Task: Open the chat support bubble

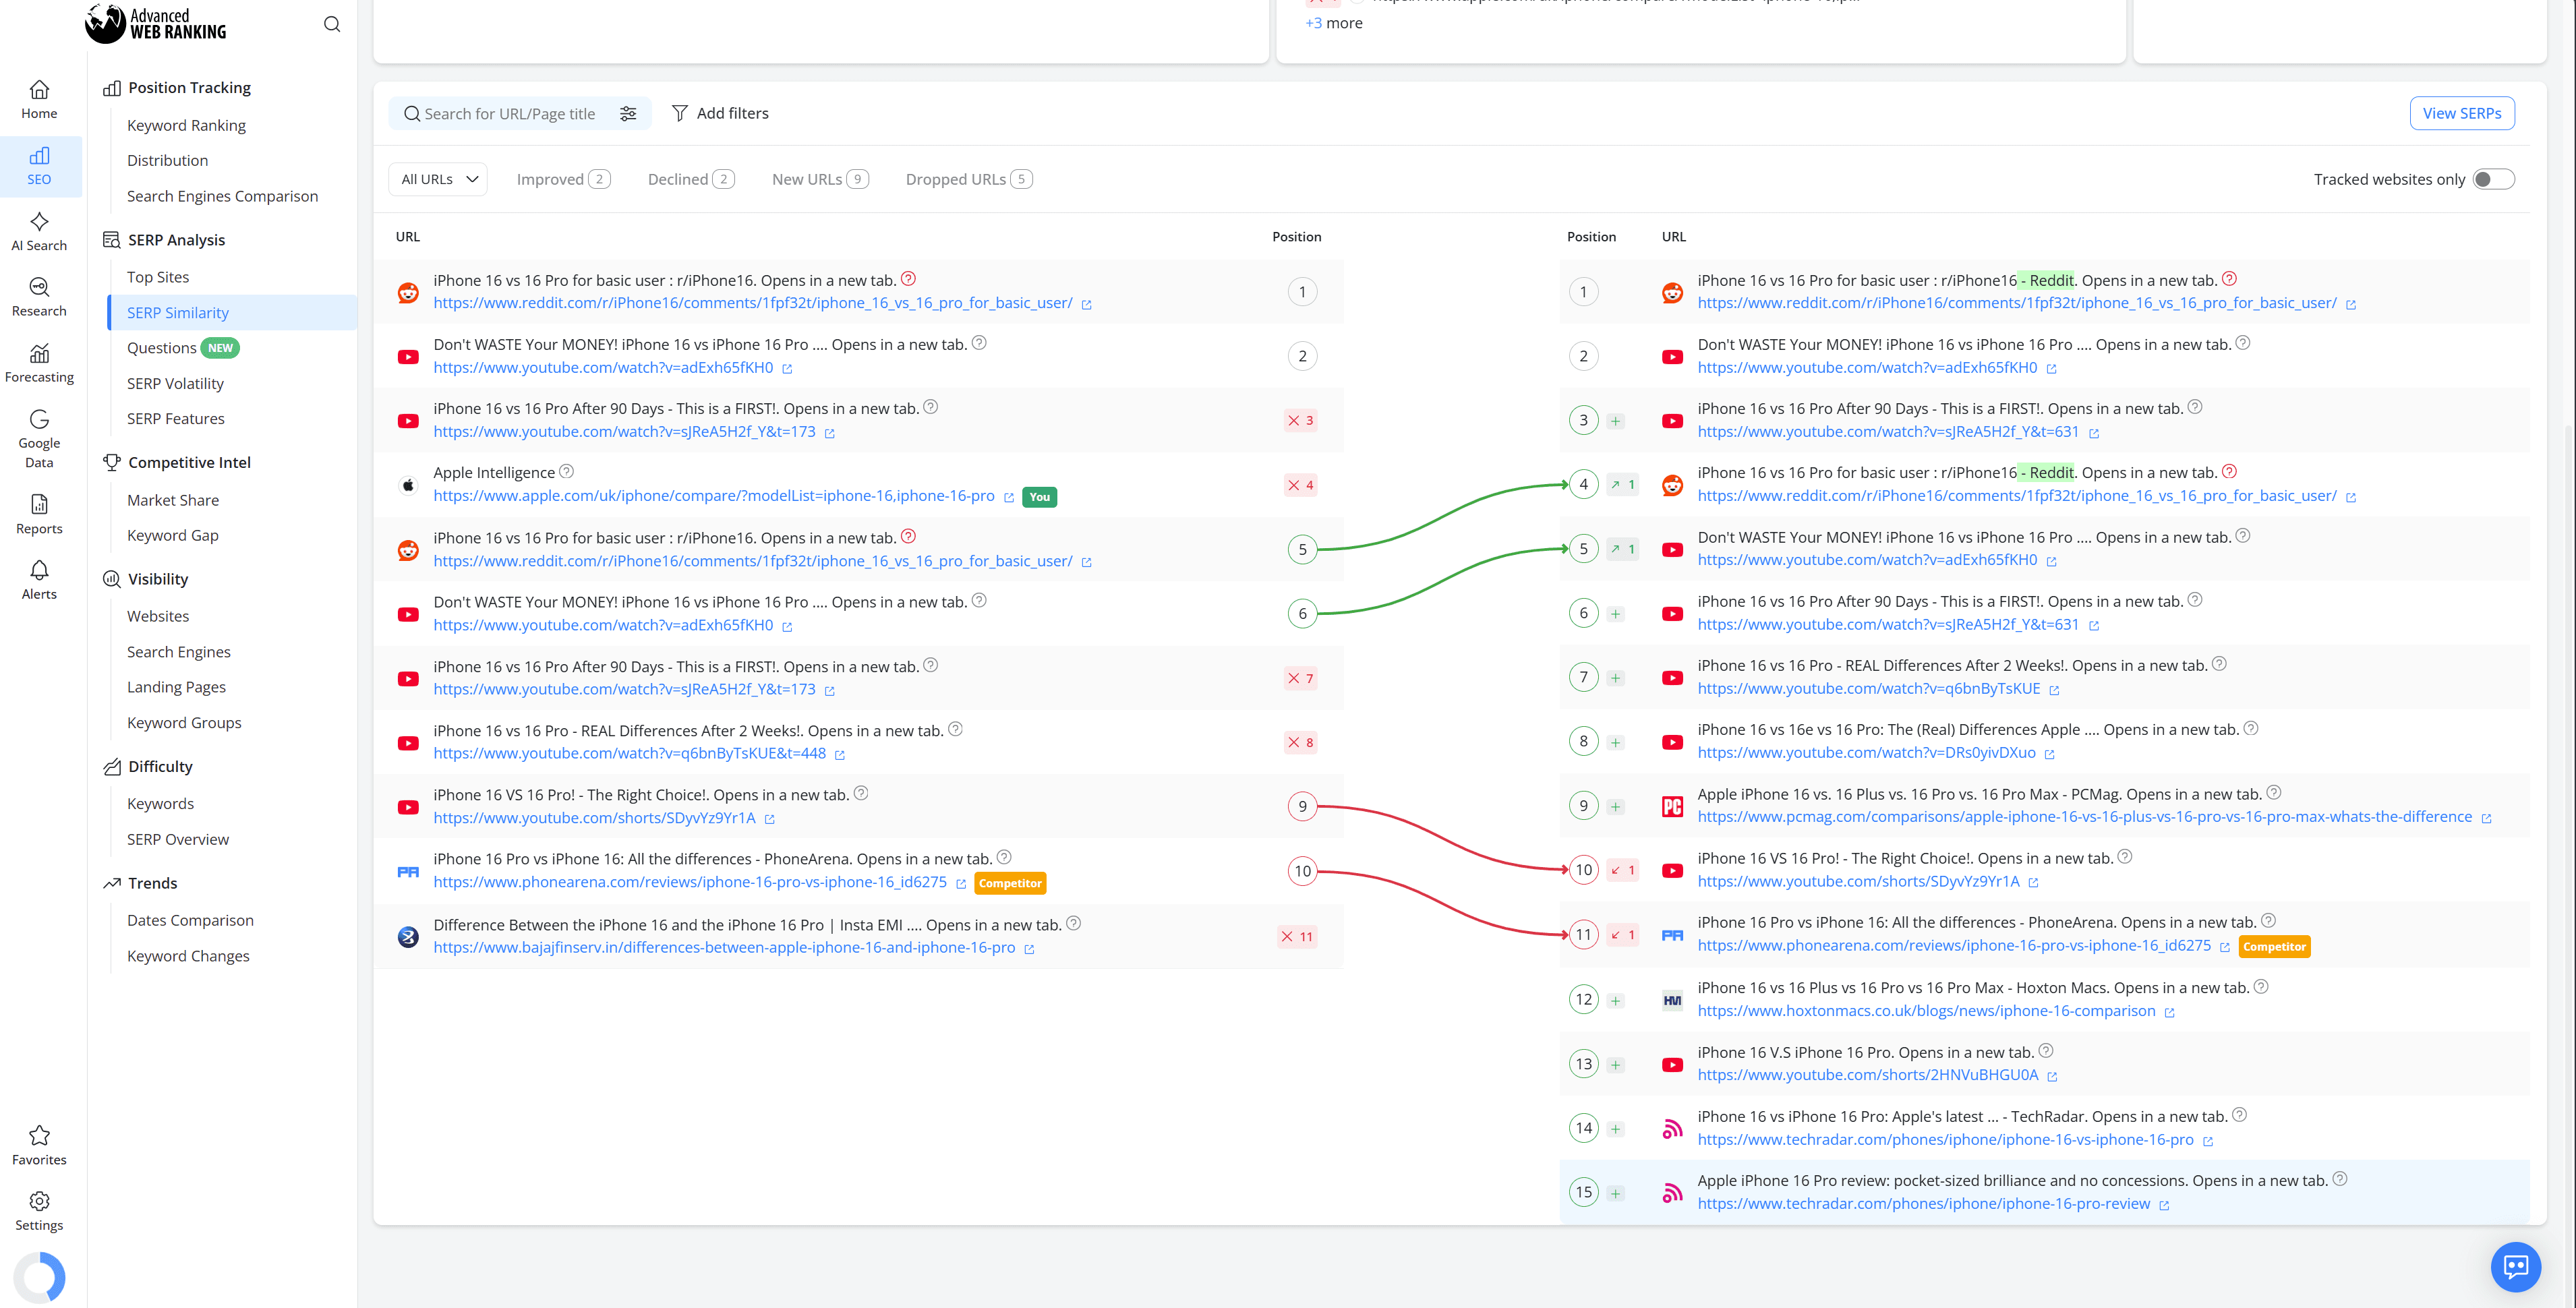Action: 2515,1267
